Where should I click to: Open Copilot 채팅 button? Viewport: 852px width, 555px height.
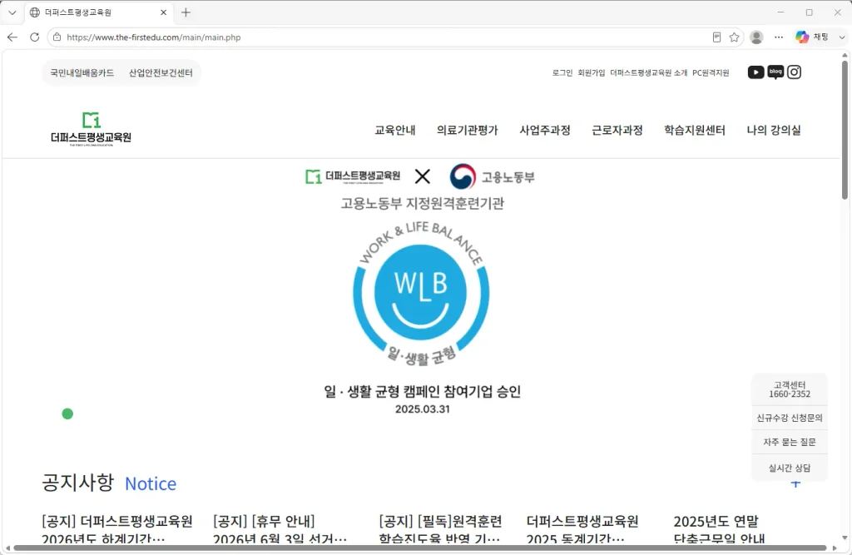(812, 37)
